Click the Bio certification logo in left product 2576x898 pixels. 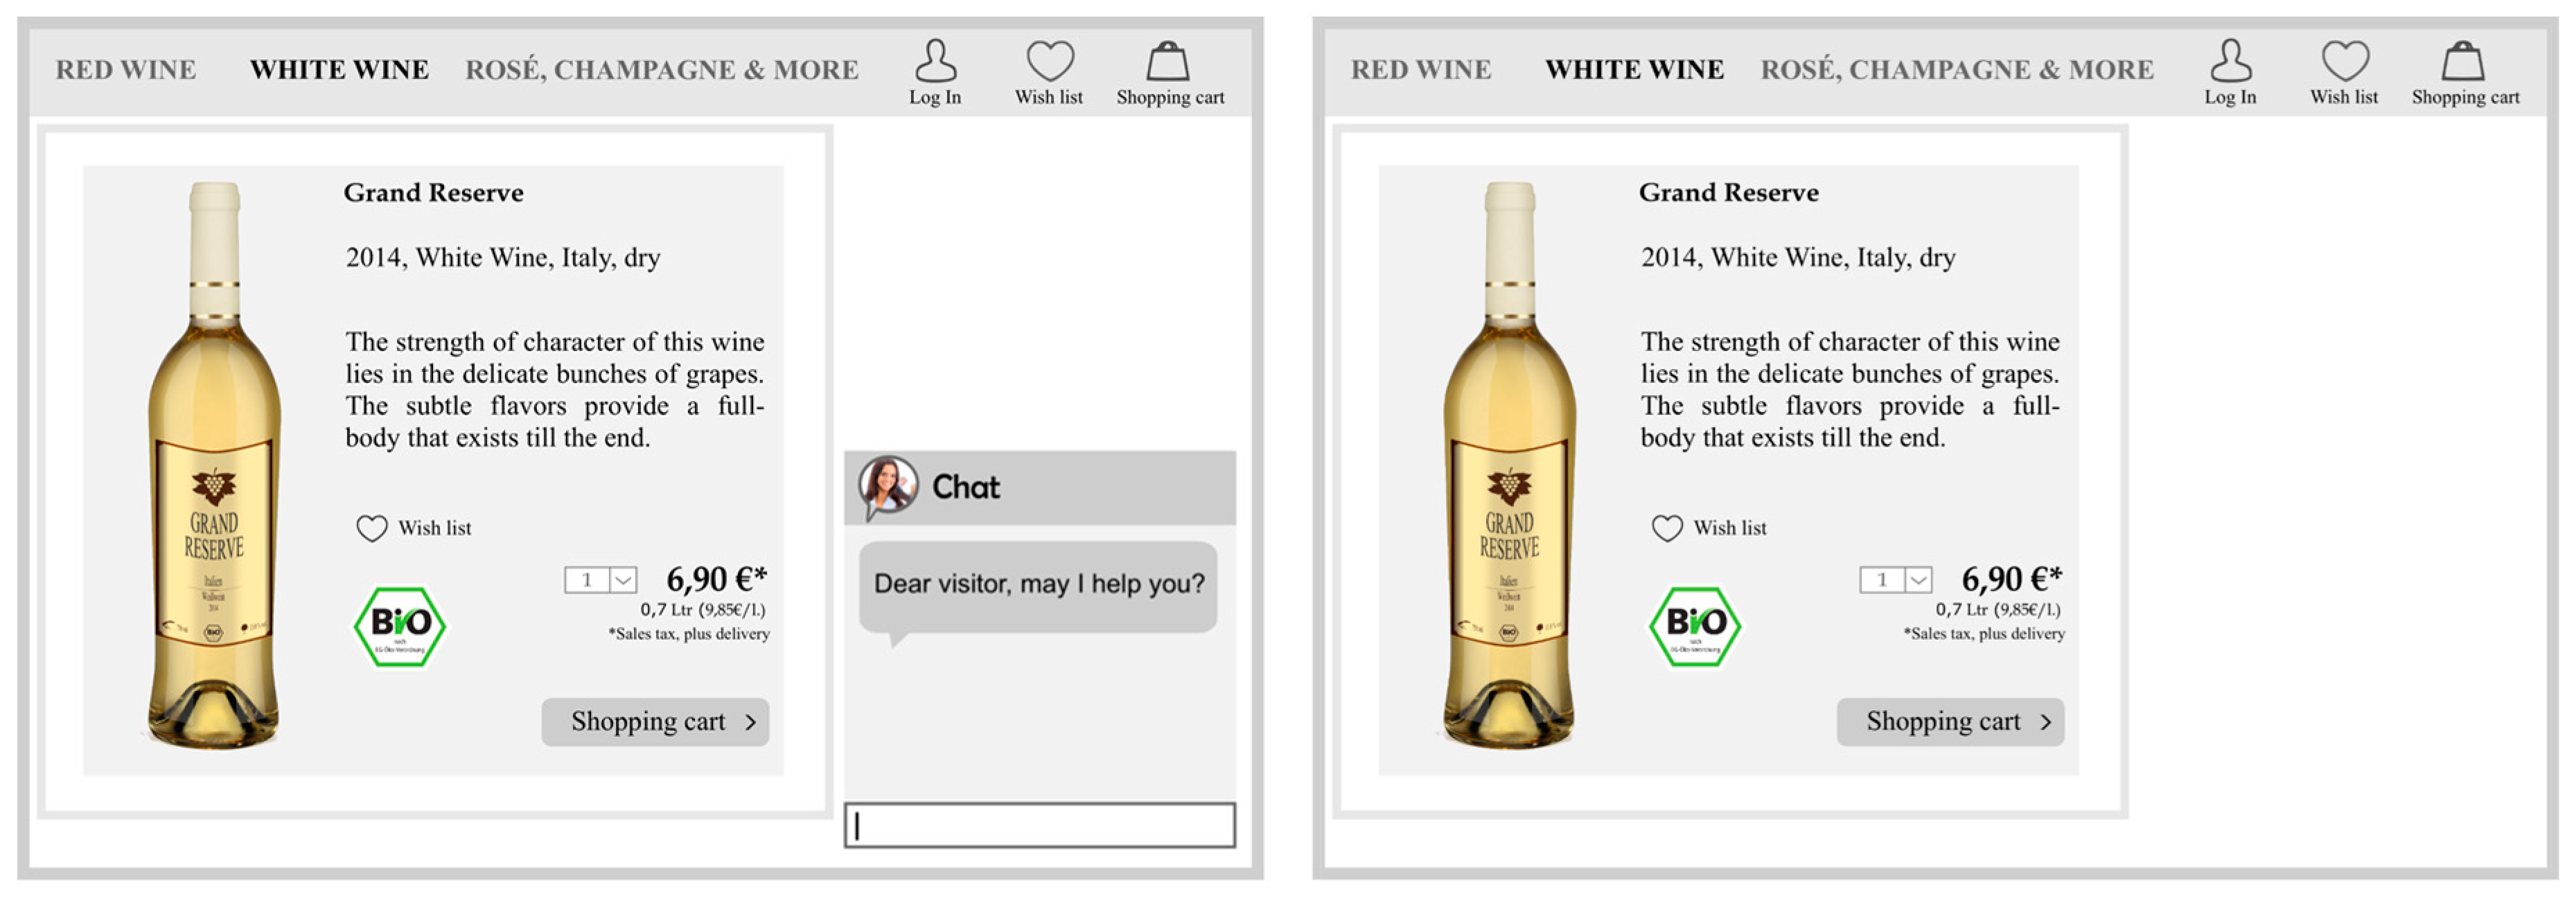point(400,627)
